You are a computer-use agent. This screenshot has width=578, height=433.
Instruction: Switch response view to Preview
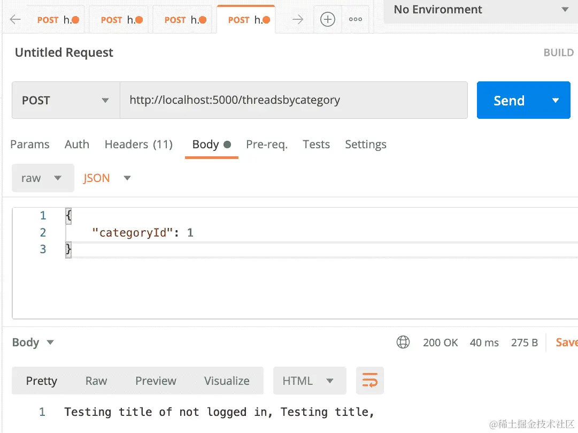click(156, 381)
